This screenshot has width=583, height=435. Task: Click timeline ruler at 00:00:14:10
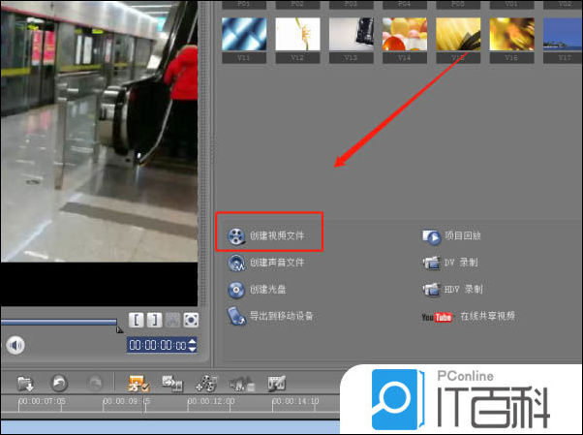pos(295,402)
